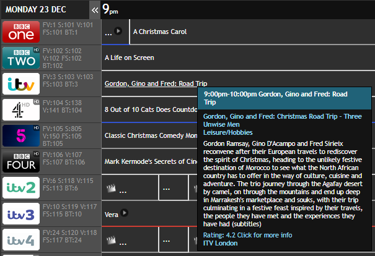Screen dimensions: 375x256
Task: Select 8 Out of 10 Cats Does Countdown
Action: [x=151, y=109]
